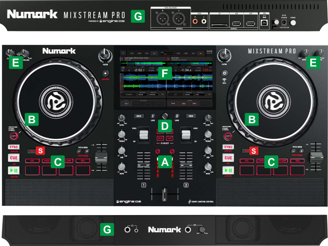This screenshot has width=328, height=246.
Task: Click the crossfader at the mixer bottom
Action: (164, 194)
